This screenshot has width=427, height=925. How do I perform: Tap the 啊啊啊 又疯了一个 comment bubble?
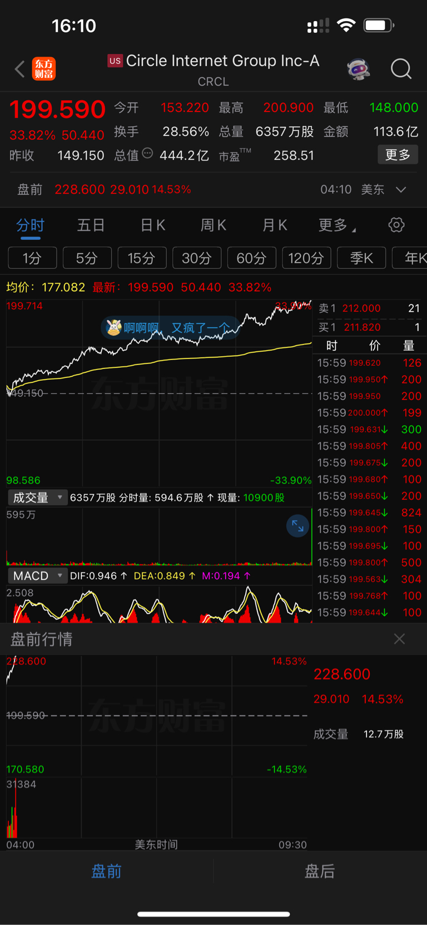coord(170,328)
